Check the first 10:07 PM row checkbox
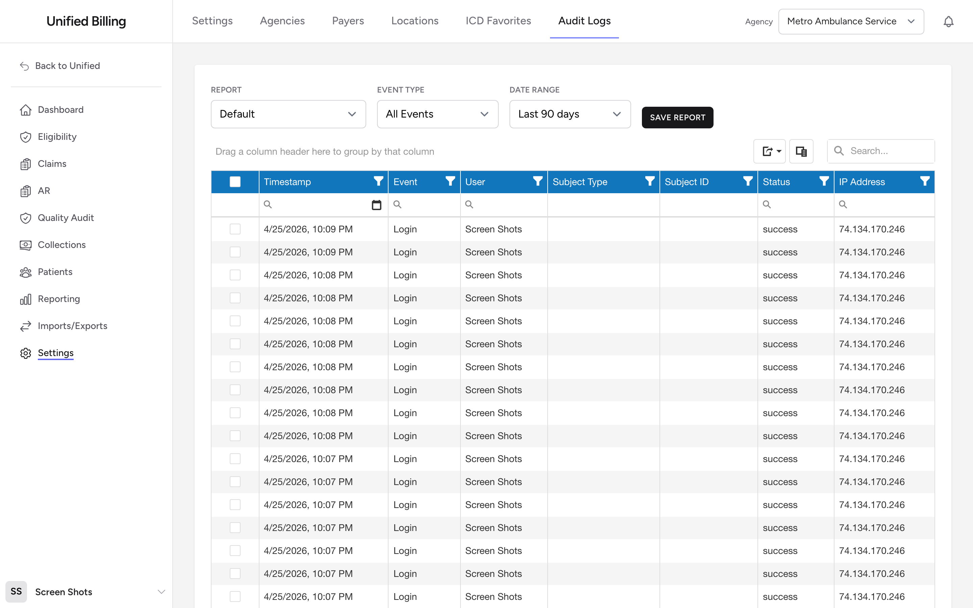Viewport: 973px width, 608px height. (x=235, y=459)
